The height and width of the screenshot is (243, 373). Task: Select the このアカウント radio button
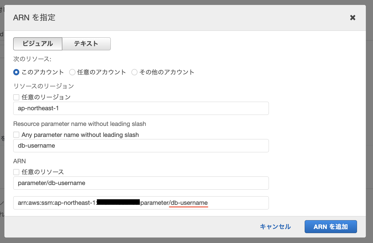point(16,72)
